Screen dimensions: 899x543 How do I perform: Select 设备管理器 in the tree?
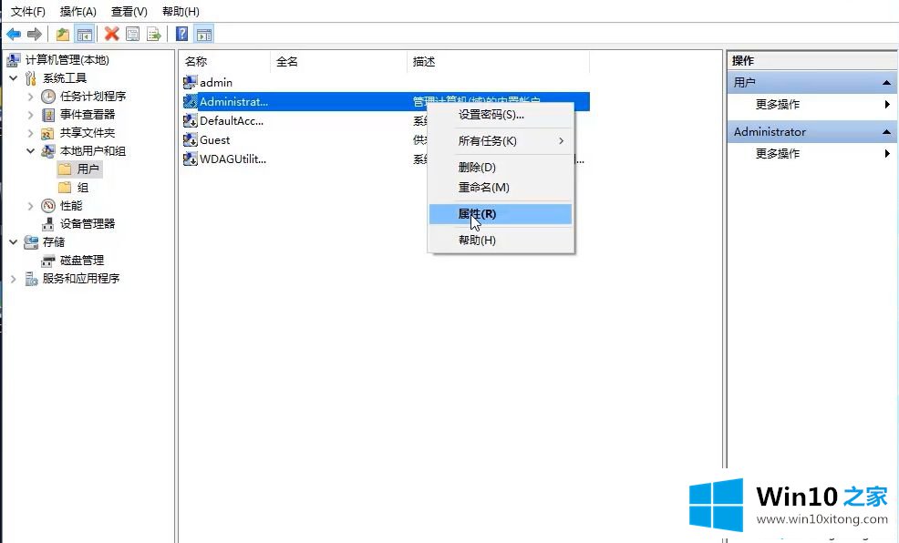88,224
